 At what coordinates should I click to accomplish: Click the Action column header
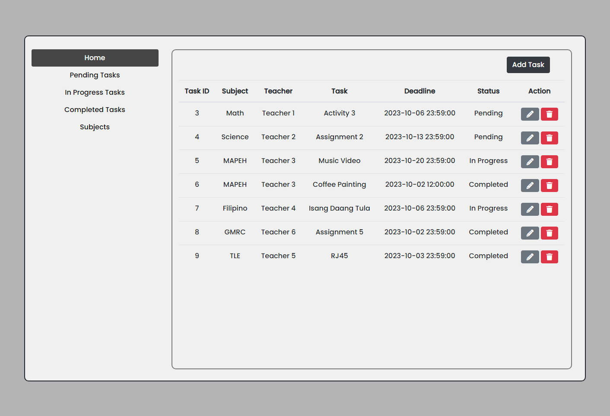pyautogui.click(x=539, y=91)
